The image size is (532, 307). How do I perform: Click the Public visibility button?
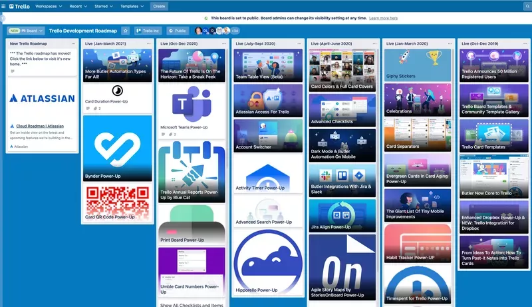click(x=177, y=31)
